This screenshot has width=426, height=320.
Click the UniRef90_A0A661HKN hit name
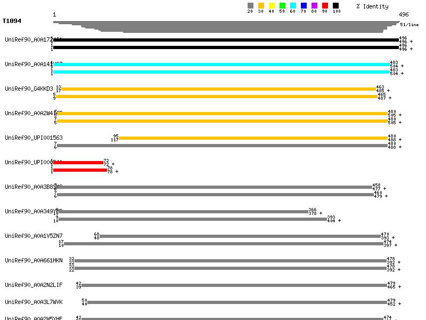point(34,260)
